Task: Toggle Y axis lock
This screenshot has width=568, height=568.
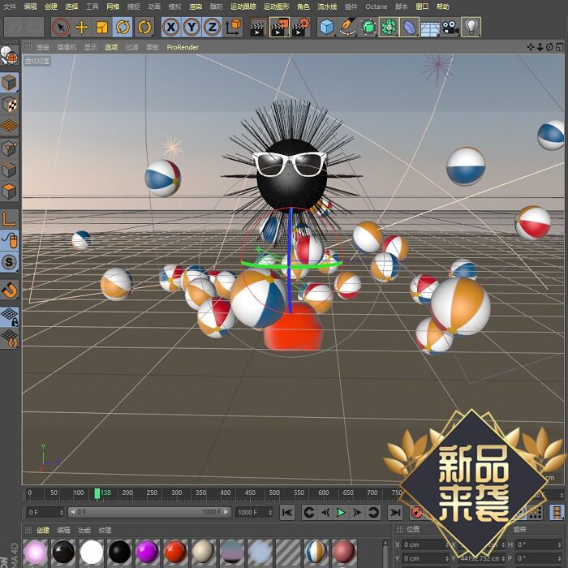Action: (x=191, y=27)
